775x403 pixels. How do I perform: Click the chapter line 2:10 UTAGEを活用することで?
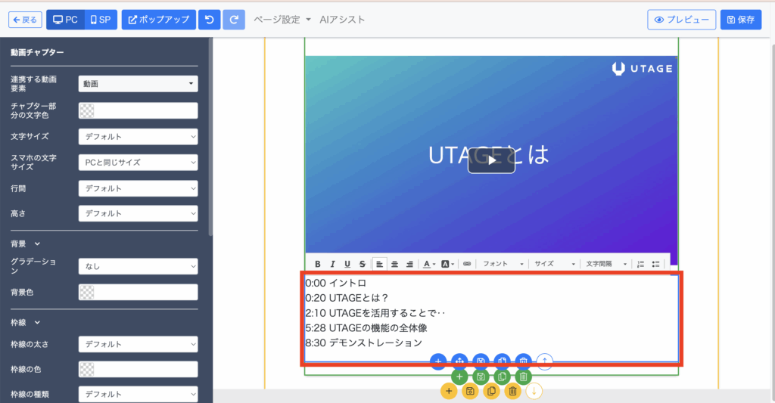point(375,313)
